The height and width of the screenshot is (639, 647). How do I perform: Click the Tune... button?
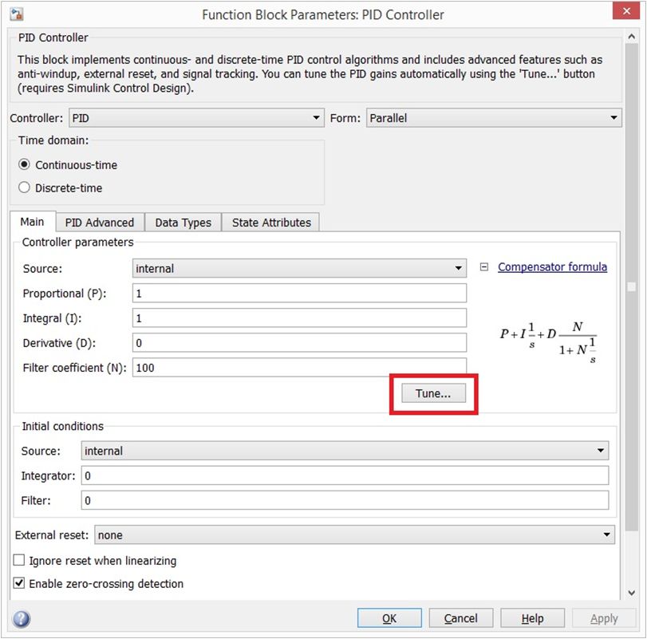(x=434, y=393)
